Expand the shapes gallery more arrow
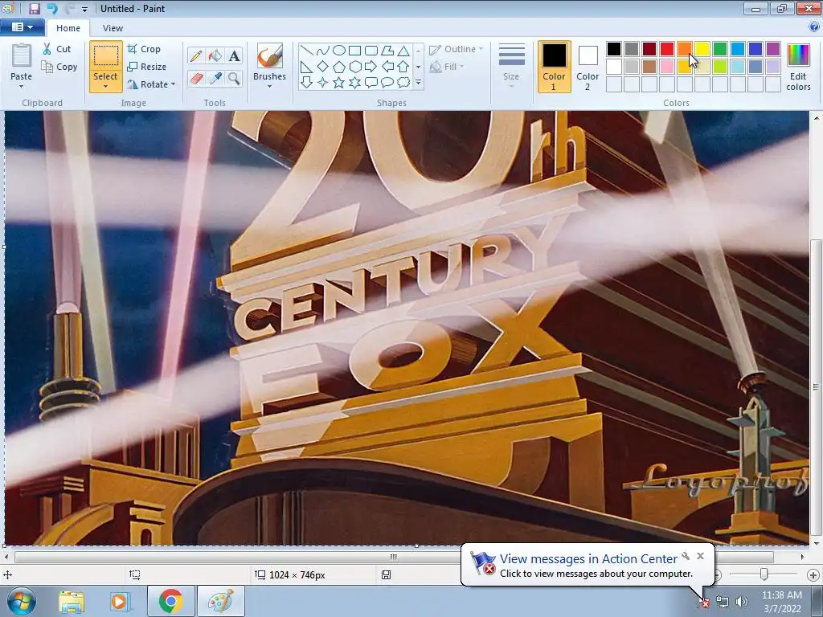 [418, 83]
